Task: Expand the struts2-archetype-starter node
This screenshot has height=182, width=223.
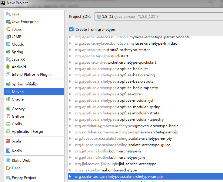Action: pos(70,50)
